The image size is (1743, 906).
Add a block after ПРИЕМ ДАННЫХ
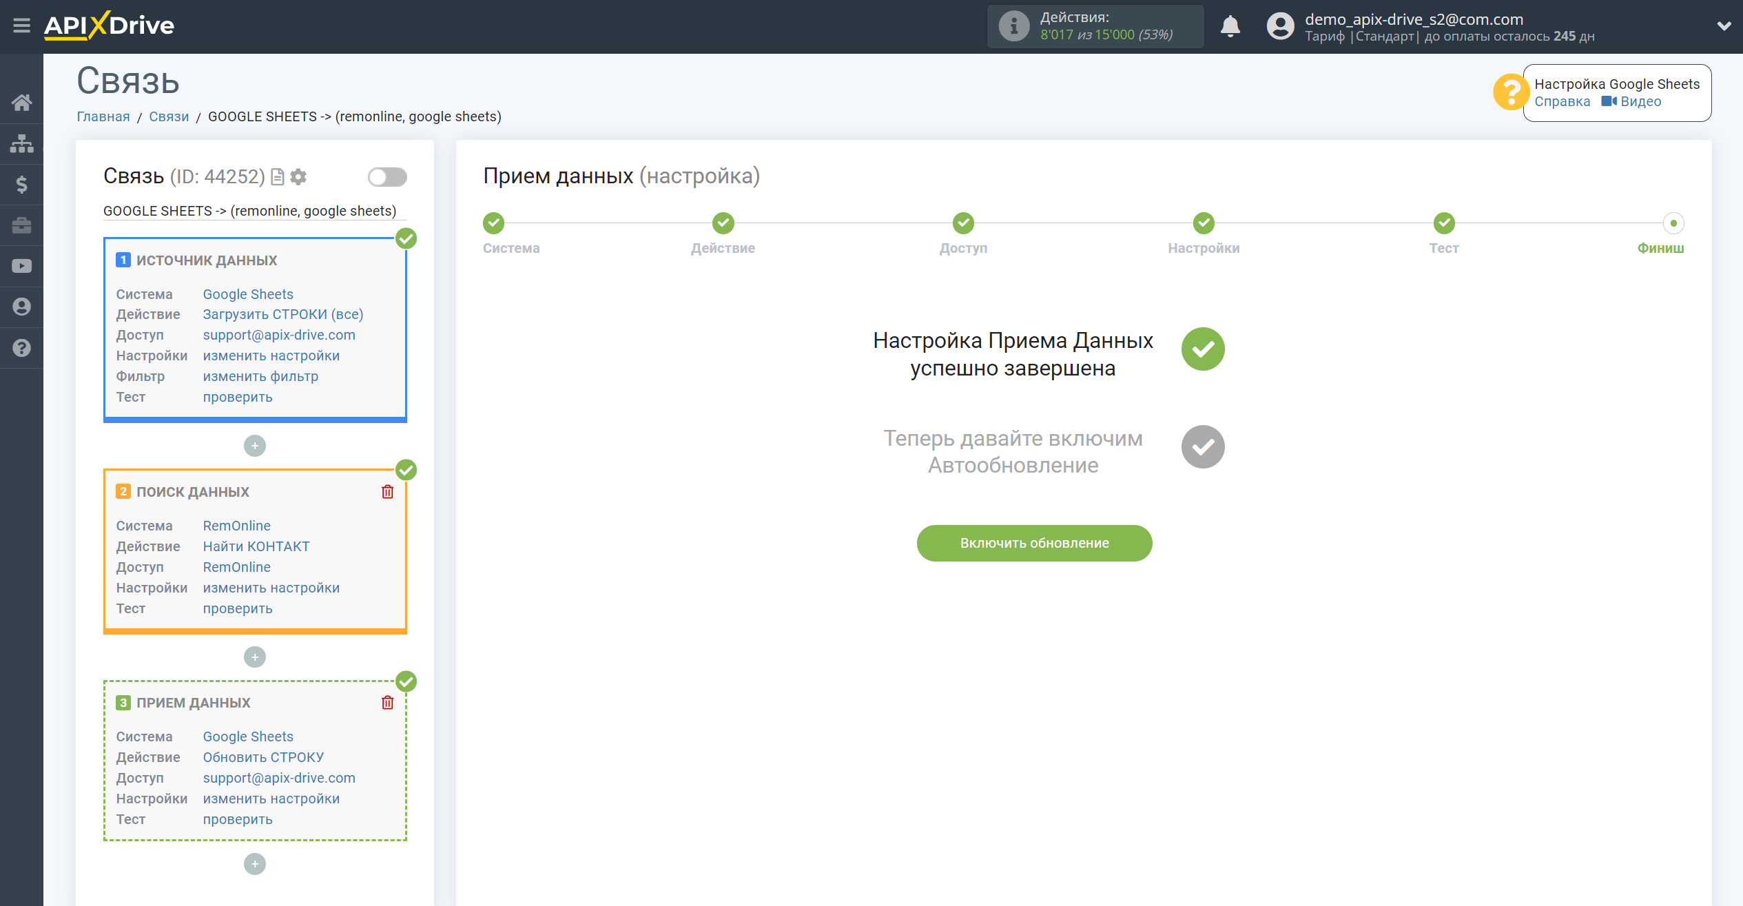tap(255, 864)
